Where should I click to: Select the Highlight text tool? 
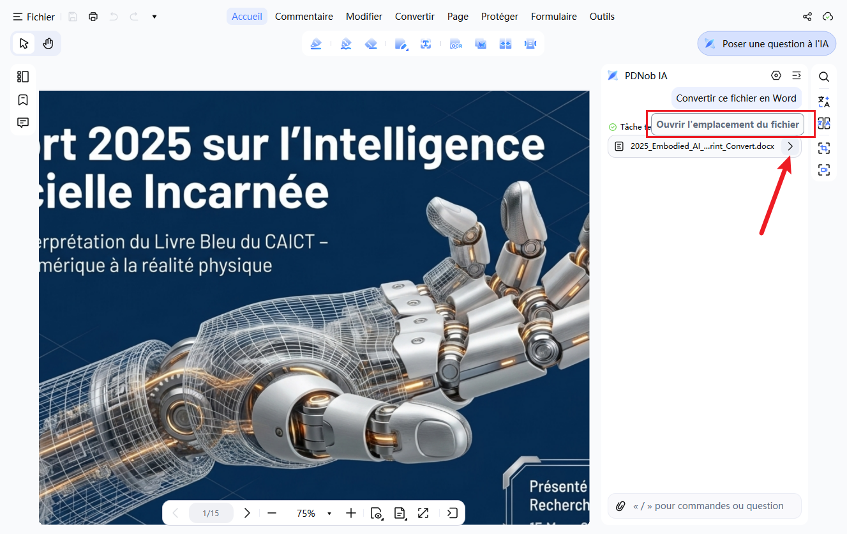pos(316,43)
